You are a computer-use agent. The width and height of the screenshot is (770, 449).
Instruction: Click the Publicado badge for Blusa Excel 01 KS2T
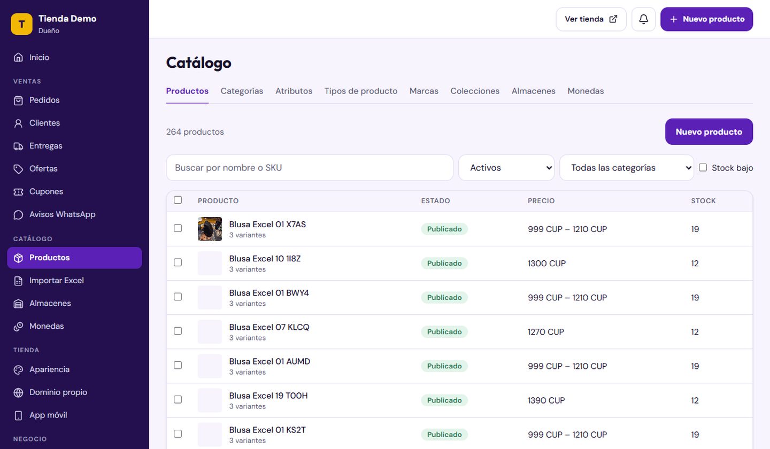coord(444,435)
